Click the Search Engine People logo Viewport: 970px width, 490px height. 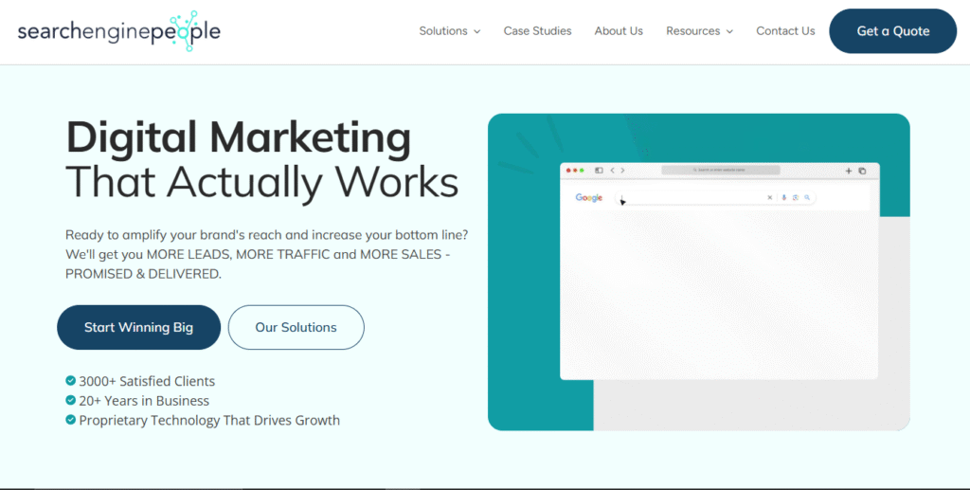(118, 31)
